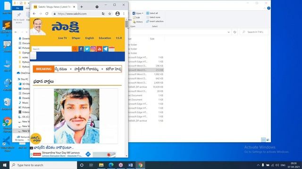Open Sakshi YouTube icon
The height and width of the screenshot is (169, 302).
100,49
